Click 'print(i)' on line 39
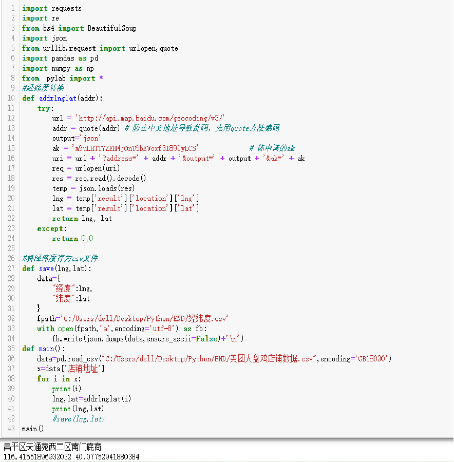This screenshot has width=454, height=462. 67,389
